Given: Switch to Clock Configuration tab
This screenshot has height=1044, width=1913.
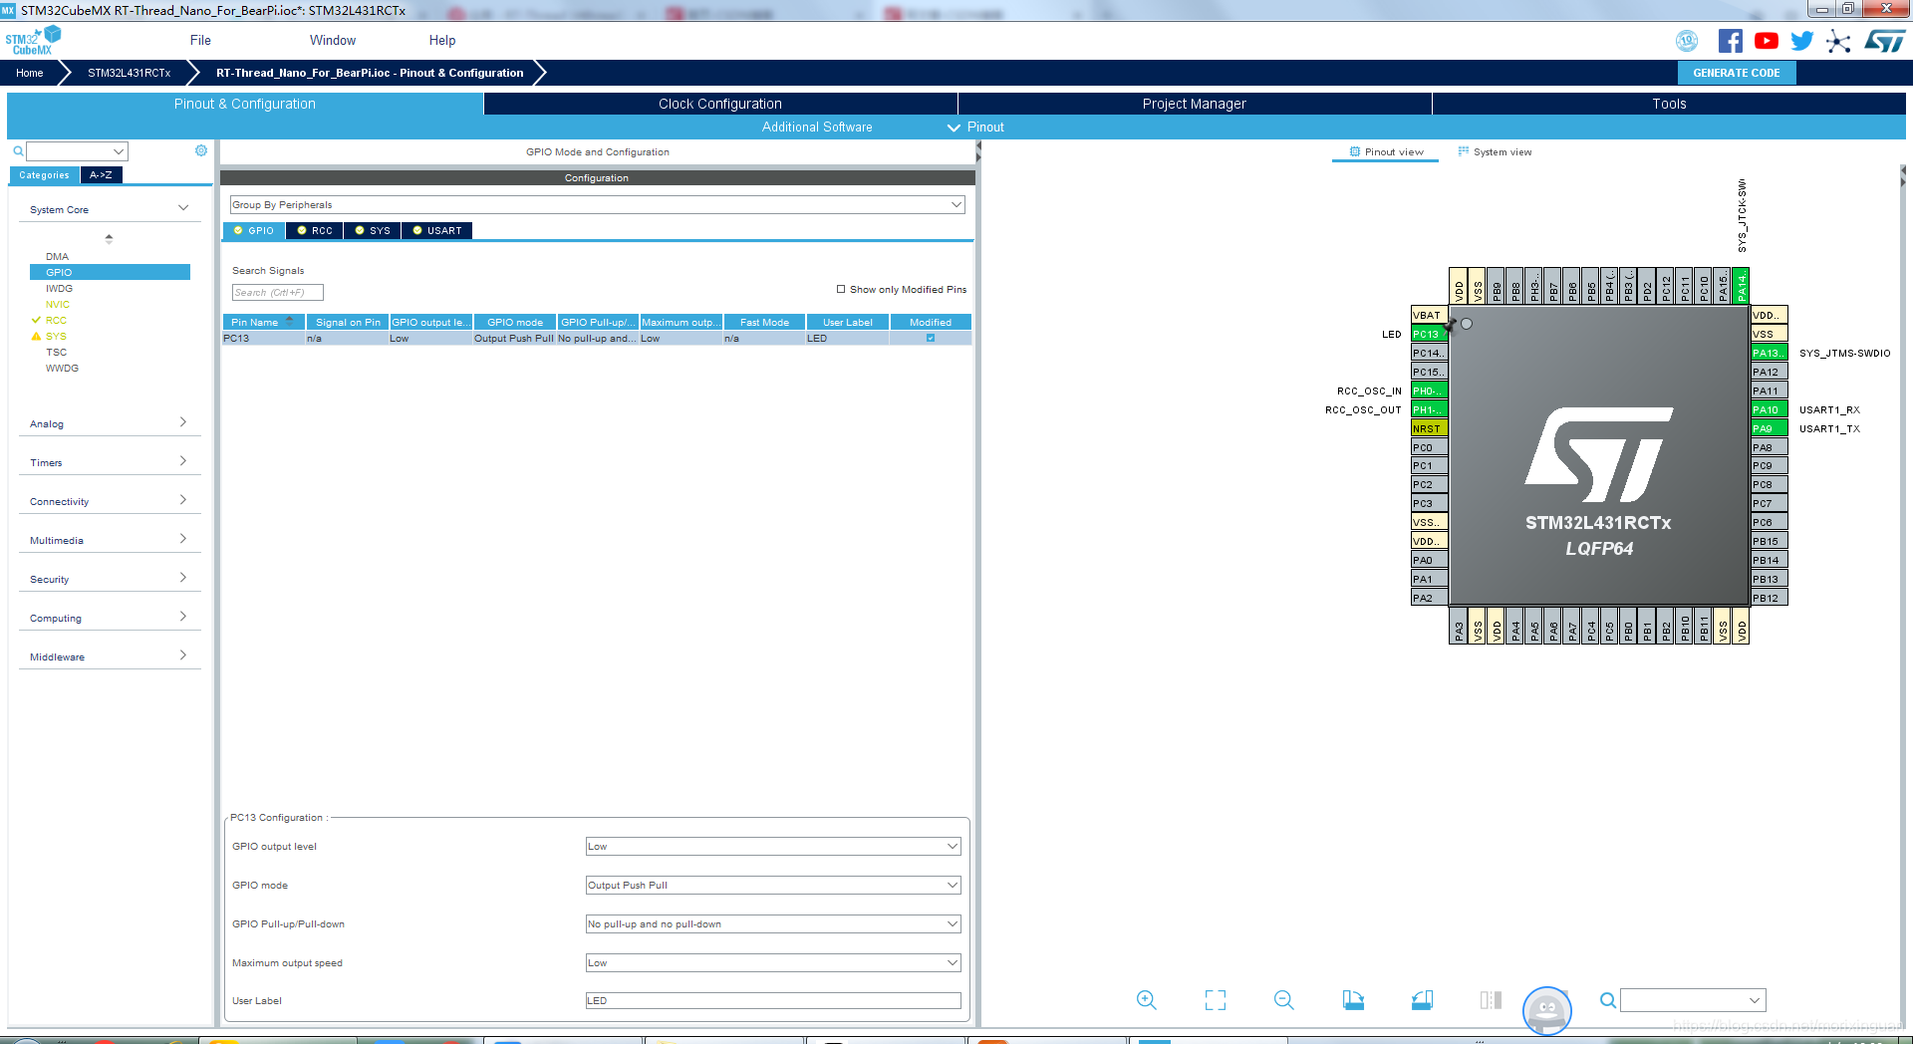Looking at the screenshot, I should [720, 104].
